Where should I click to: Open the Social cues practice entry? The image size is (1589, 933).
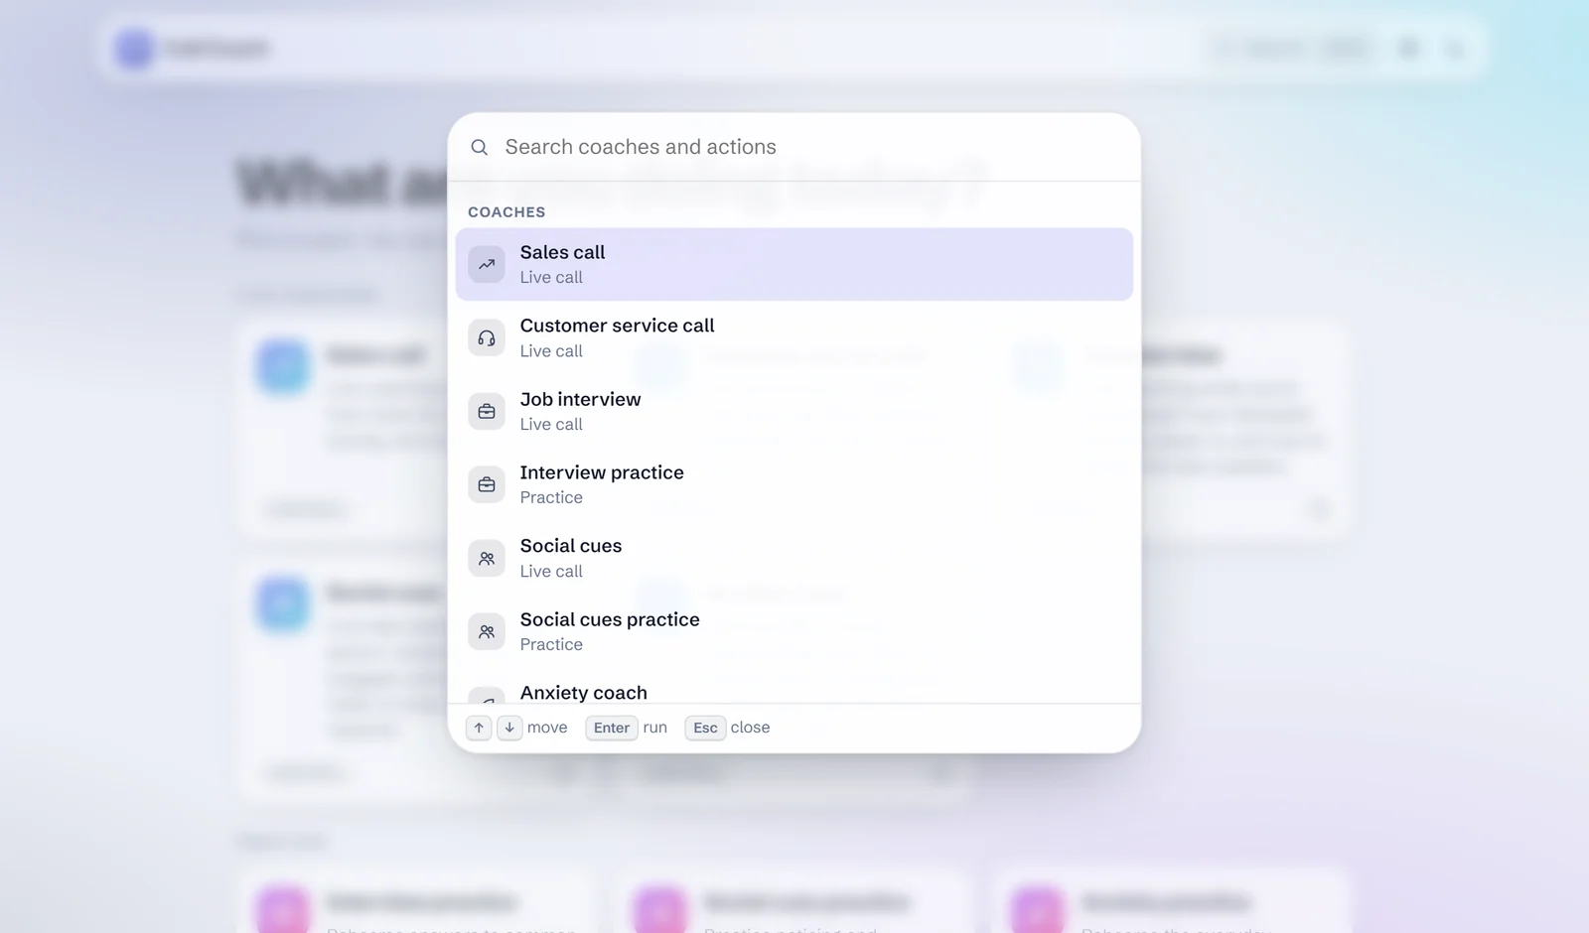coord(794,631)
